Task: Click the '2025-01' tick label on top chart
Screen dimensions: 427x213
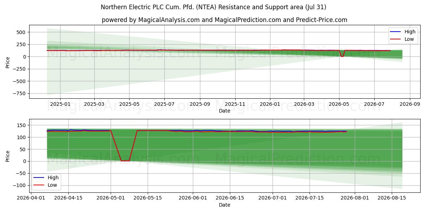Action: pos(60,104)
